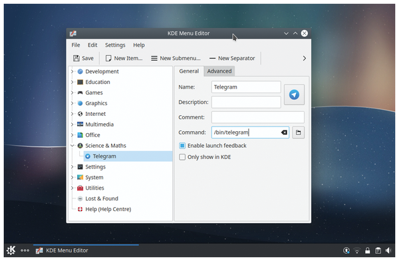Open the Edit menu
Screen dimensions: 399x261
[92, 45]
